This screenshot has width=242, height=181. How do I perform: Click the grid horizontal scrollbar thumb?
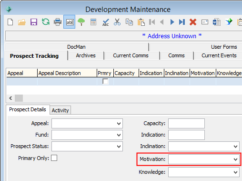point(19,98)
